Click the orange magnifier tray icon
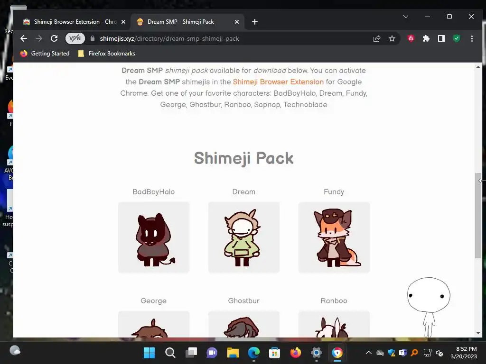The width and height of the screenshot is (486, 364). pyautogui.click(x=414, y=353)
